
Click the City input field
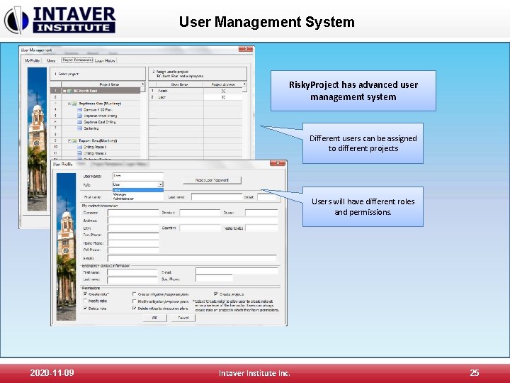click(133, 228)
